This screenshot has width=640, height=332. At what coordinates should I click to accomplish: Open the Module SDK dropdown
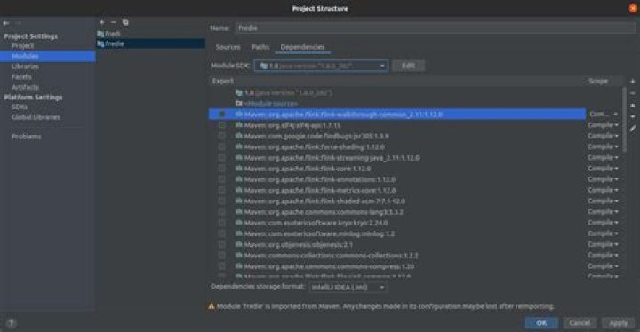pyautogui.click(x=321, y=66)
